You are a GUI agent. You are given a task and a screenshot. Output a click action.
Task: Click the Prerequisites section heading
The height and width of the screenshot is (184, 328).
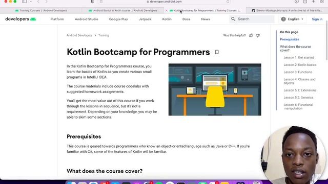84,136
